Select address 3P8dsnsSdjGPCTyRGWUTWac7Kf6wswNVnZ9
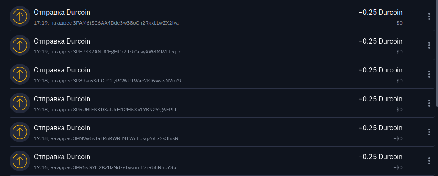This screenshot has height=176, width=438. pyautogui.click(x=127, y=81)
